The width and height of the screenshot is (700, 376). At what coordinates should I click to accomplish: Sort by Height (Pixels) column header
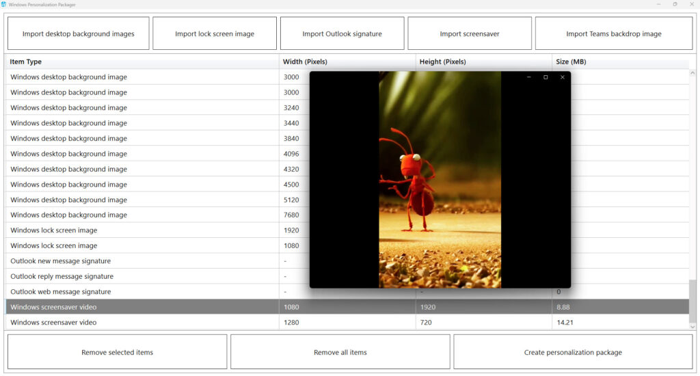click(484, 62)
